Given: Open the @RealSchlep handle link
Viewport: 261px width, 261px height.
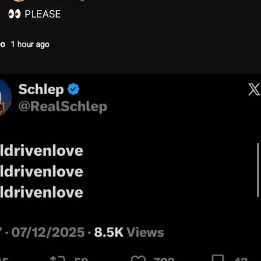Looking at the screenshot, I should [x=63, y=107].
